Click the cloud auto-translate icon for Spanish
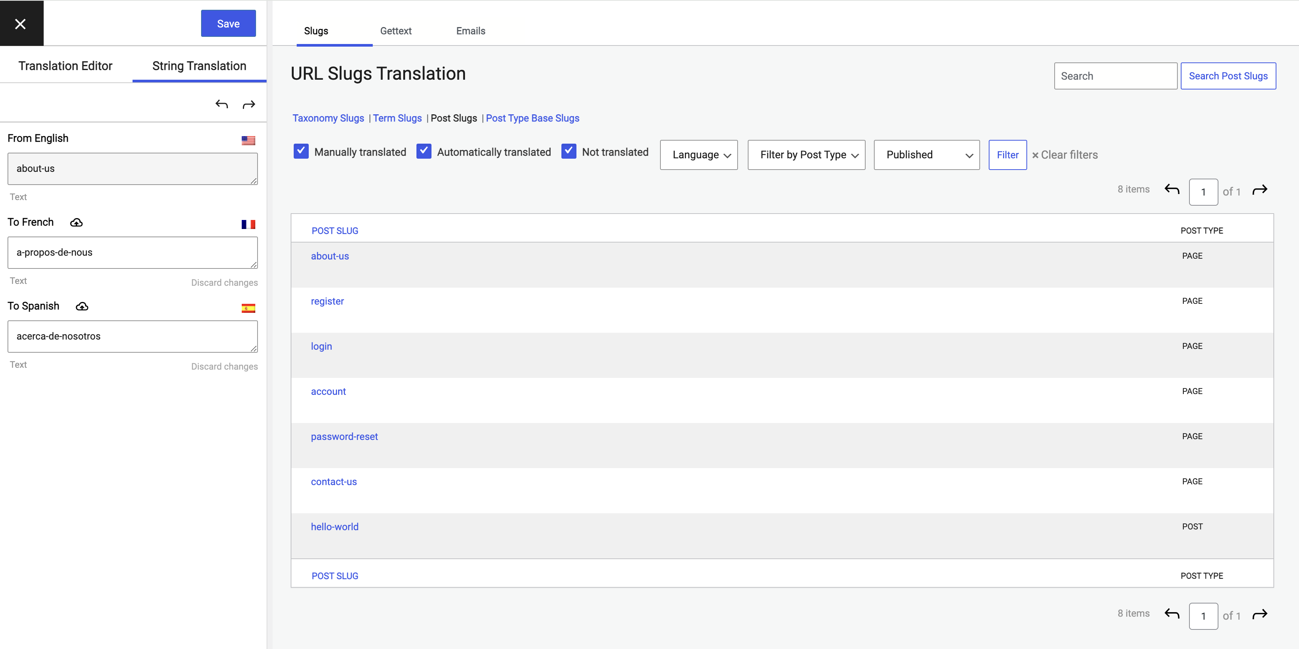Image resolution: width=1299 pixels, height=649 pixels. (82, 306)
